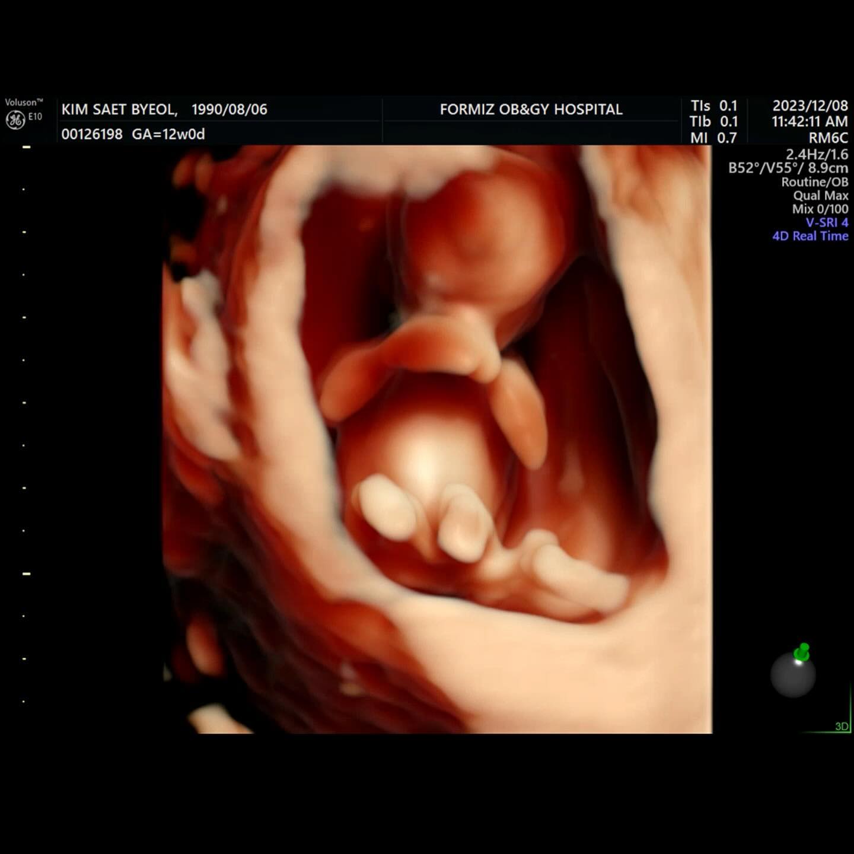Viewport: 854px width, 854px height.
Task: Click the patient ID 00126198
Action: 92,134
